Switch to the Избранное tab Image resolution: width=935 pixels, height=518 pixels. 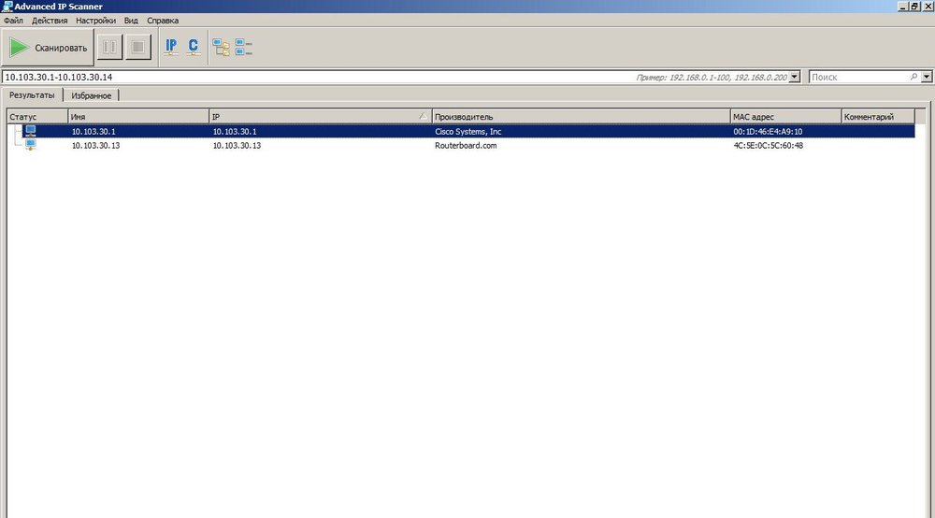(x=92, y=95)
